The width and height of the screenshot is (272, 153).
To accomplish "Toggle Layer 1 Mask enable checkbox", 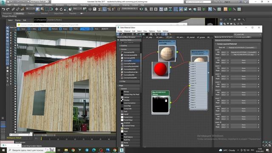I will (258, 54).
